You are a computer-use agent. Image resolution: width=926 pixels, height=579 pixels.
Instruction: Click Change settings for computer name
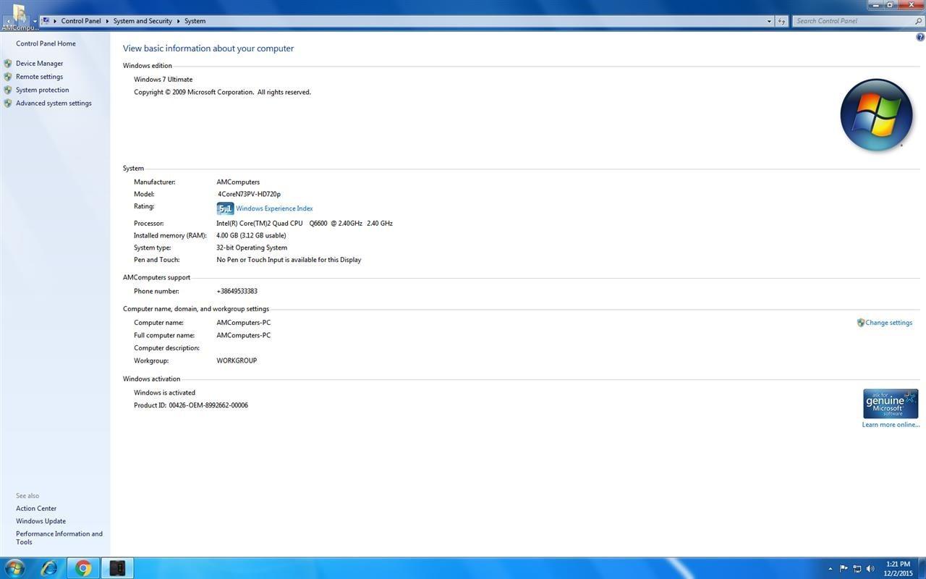(x=888, y=323)
